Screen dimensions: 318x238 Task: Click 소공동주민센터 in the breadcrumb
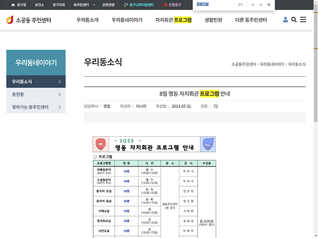pos(244,64)
